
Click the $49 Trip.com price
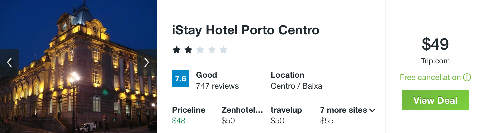click(x=435, y=44)
